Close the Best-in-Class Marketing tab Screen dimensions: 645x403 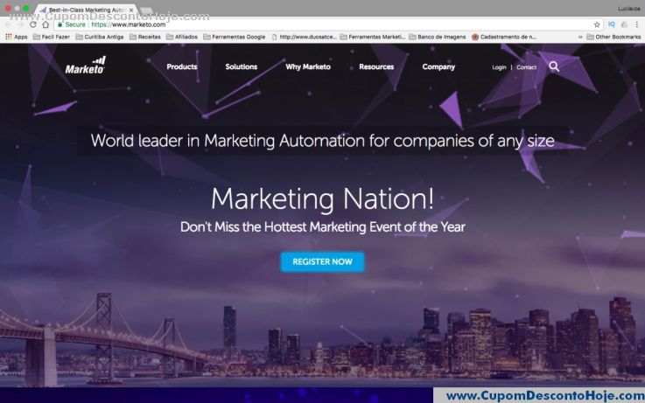point(131,10)
